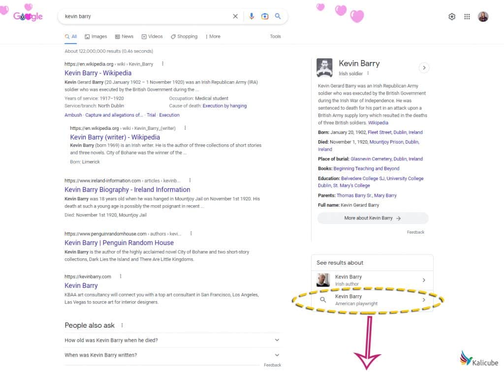Open Google Search settings gear
Screen dimensions: 504x372
452,16
